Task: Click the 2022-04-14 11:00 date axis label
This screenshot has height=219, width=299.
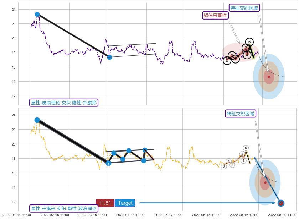Action: coord(130,215)
